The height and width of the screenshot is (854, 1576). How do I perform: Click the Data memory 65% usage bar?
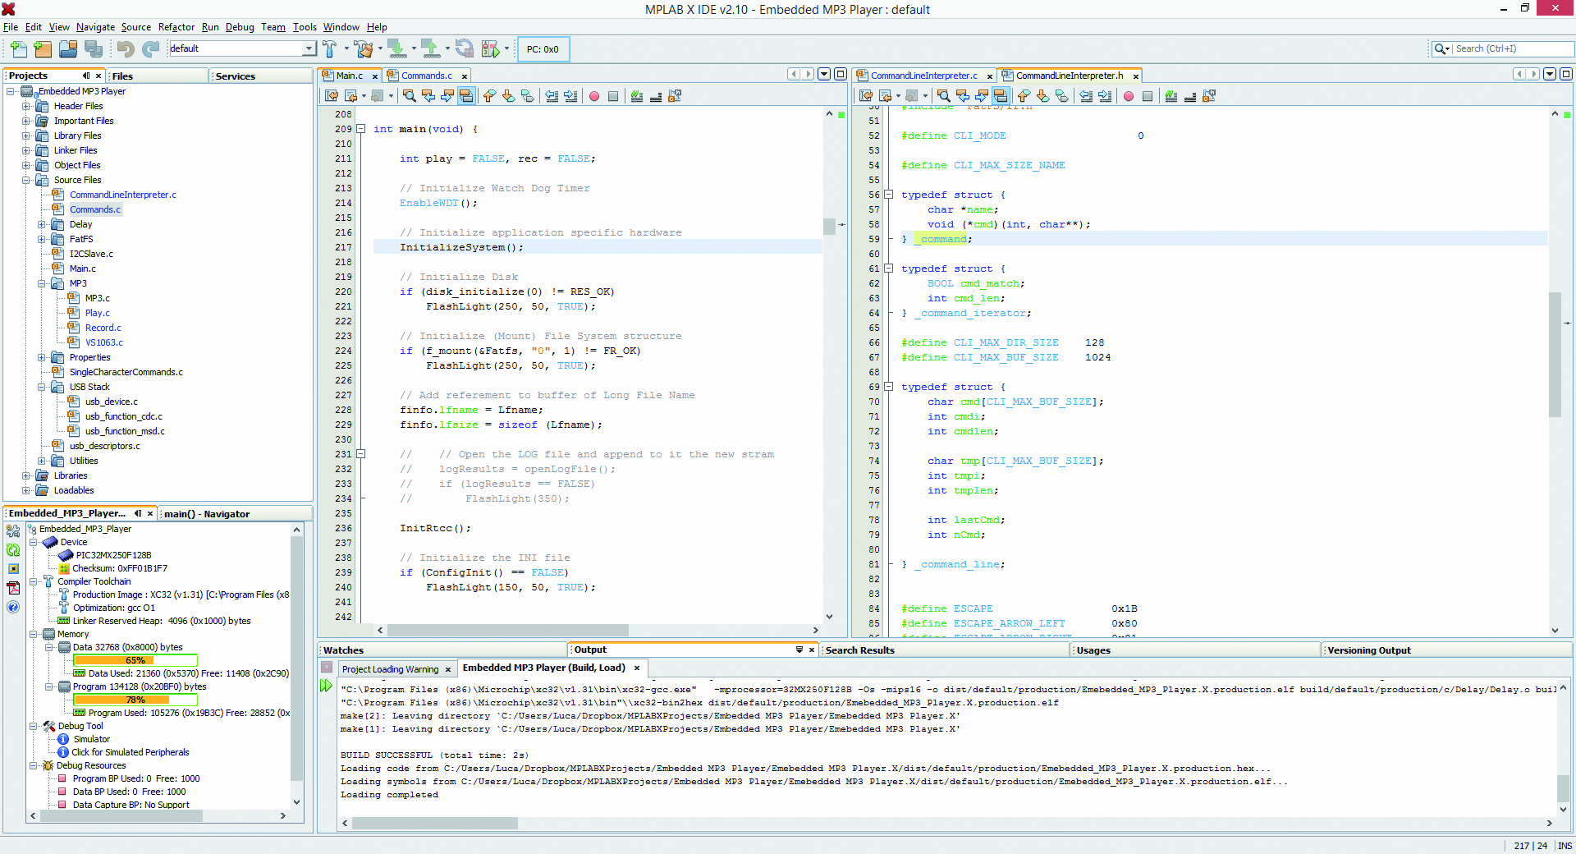(135, 660)
